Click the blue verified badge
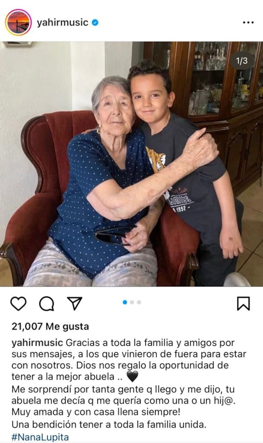The height and width of the screenshot is (443, 263). (95, 23)
